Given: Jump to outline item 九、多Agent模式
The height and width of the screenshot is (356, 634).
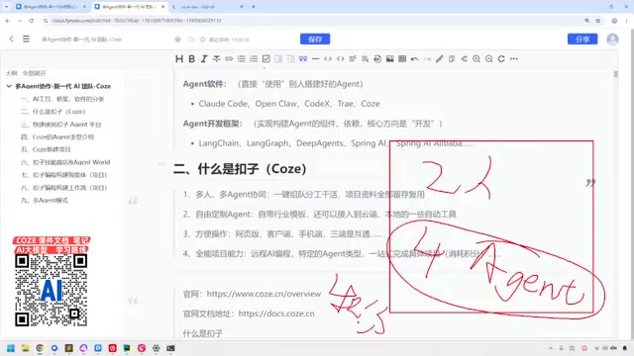Looking at the screenshot, I should click(x=45, y=200).
